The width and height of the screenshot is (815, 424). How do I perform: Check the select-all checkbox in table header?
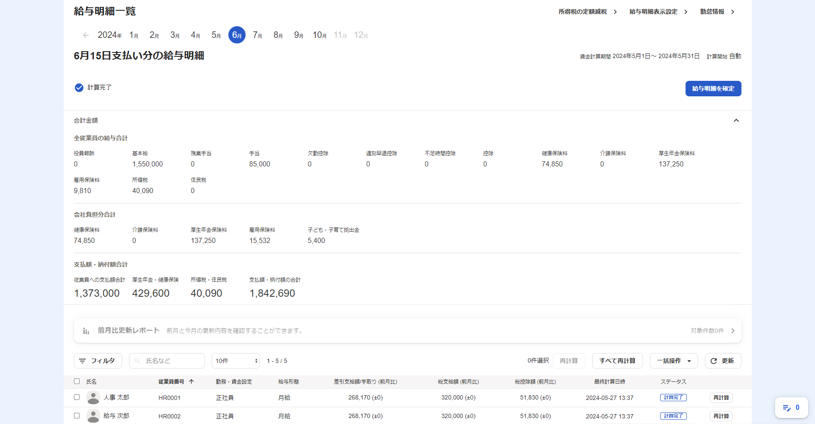(77, 381)
